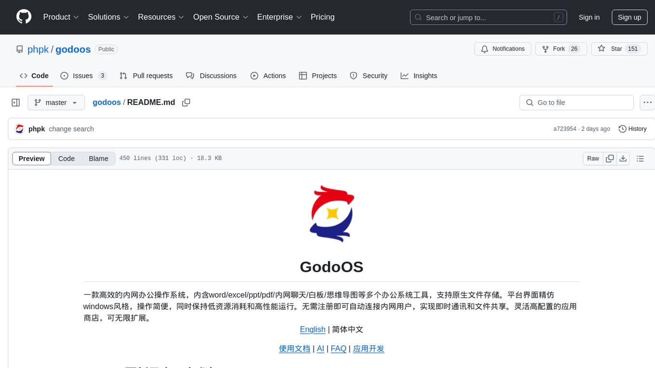Screen dimensions: 655x368
Task: Expand the Solutions menu
Action: pyautogui.click(x=108, y=17)
